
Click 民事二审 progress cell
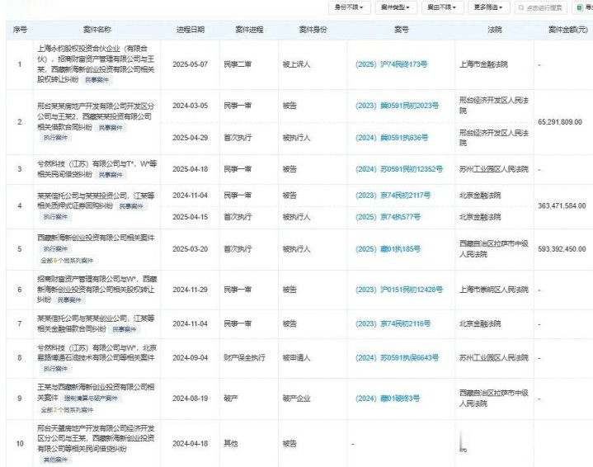238,64
